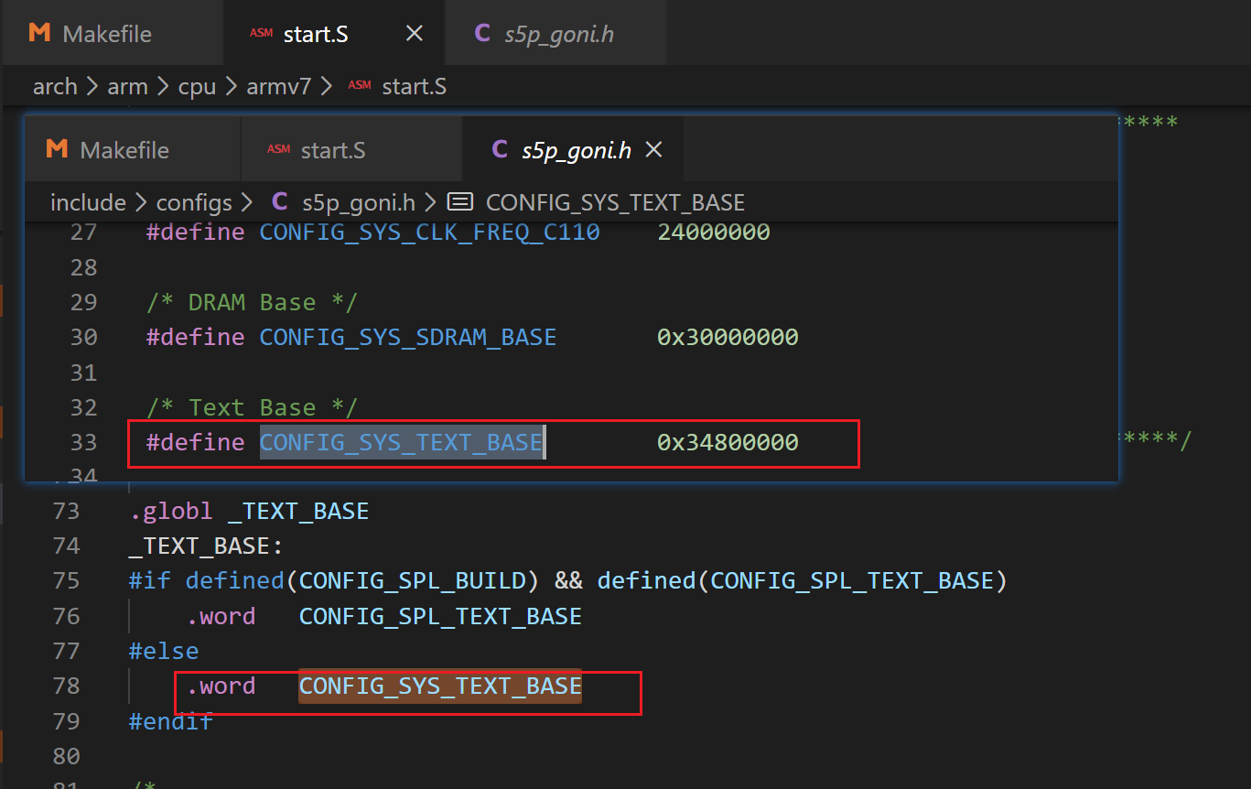1251x789 pixels.
Task: Activate the s5p_goni.h tab in the inner window
Action: tap(573, 149)
